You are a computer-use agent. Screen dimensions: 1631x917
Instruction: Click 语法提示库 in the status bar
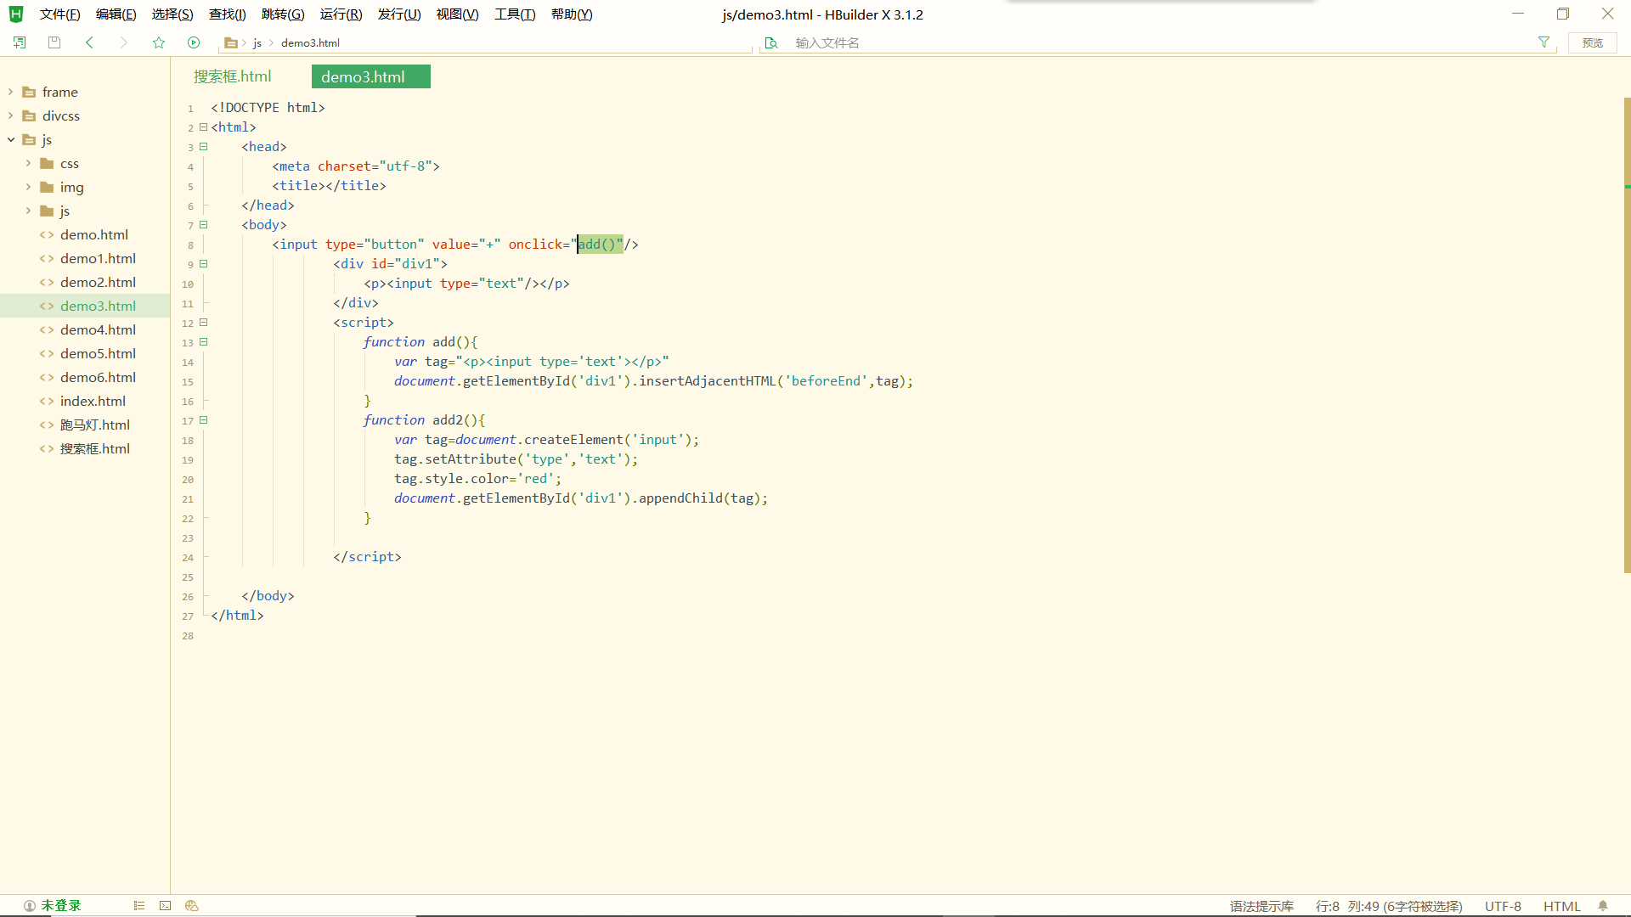pos(1261,906)
